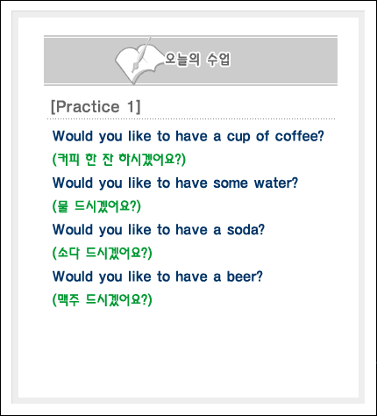
Task: Click the word 수업 in the banner
Action: click(218, 60)
